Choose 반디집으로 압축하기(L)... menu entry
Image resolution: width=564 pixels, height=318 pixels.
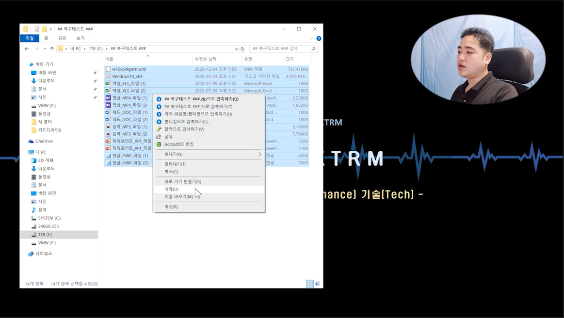(209, 122)
